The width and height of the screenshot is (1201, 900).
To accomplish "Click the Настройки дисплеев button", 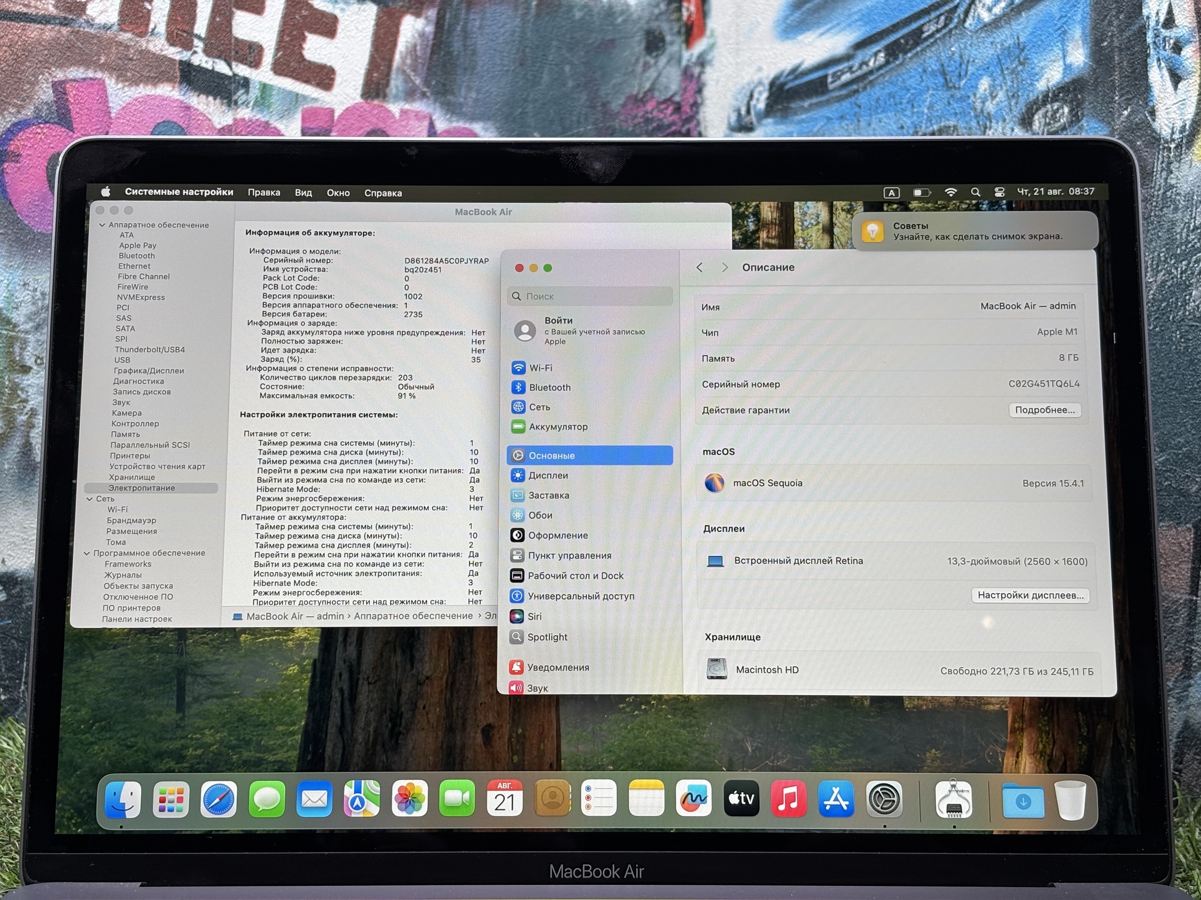I will 1030,595.
